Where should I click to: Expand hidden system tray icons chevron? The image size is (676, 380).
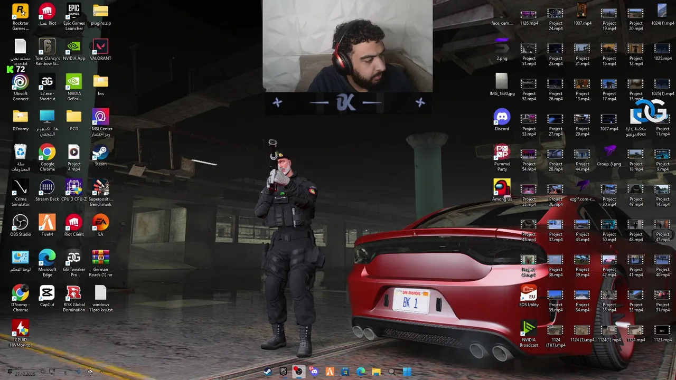click(x=102, y=372)
